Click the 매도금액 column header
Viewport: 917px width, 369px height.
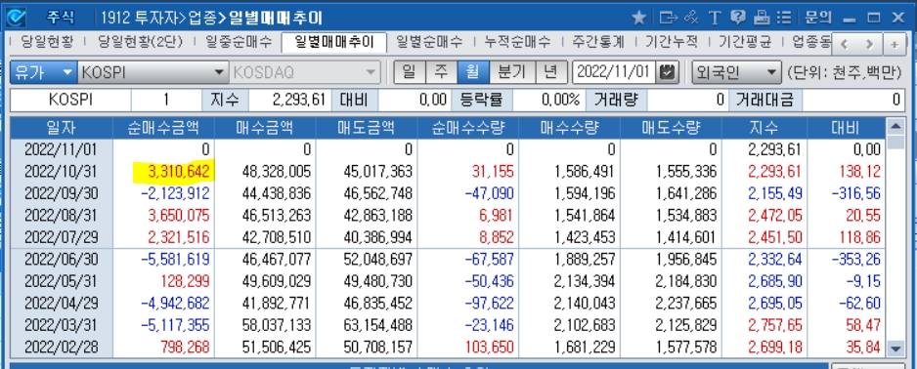[x=366, y=128]
